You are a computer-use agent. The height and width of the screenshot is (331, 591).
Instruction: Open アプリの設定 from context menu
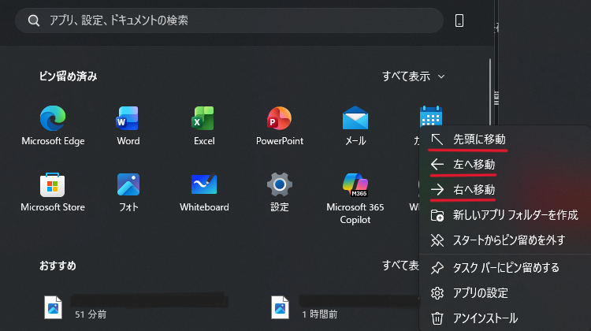click(x=505, y=293)
